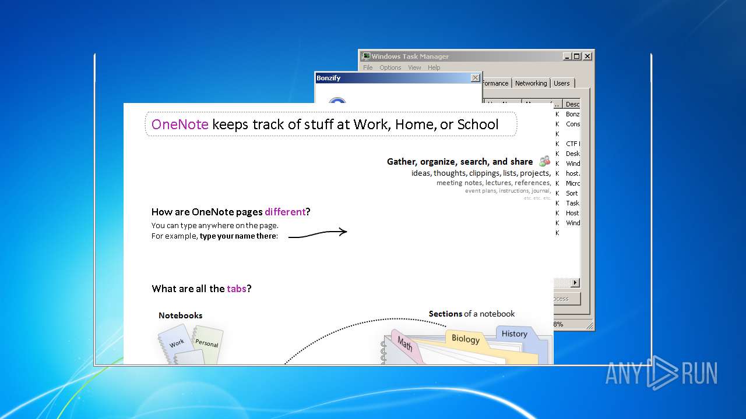This screenshot has height=419, width=746.
Task: Switch to the partially hidden Performance tab
Action: [x=497, y=83]
